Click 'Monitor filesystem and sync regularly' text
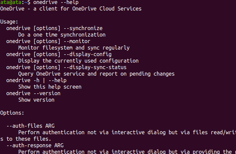The width and height of the screenshot is (236, 154). click(x=74, y=48)
